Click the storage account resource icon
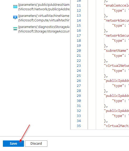The width and height of the screenshot is (129, 151). [x=15, y=29]
